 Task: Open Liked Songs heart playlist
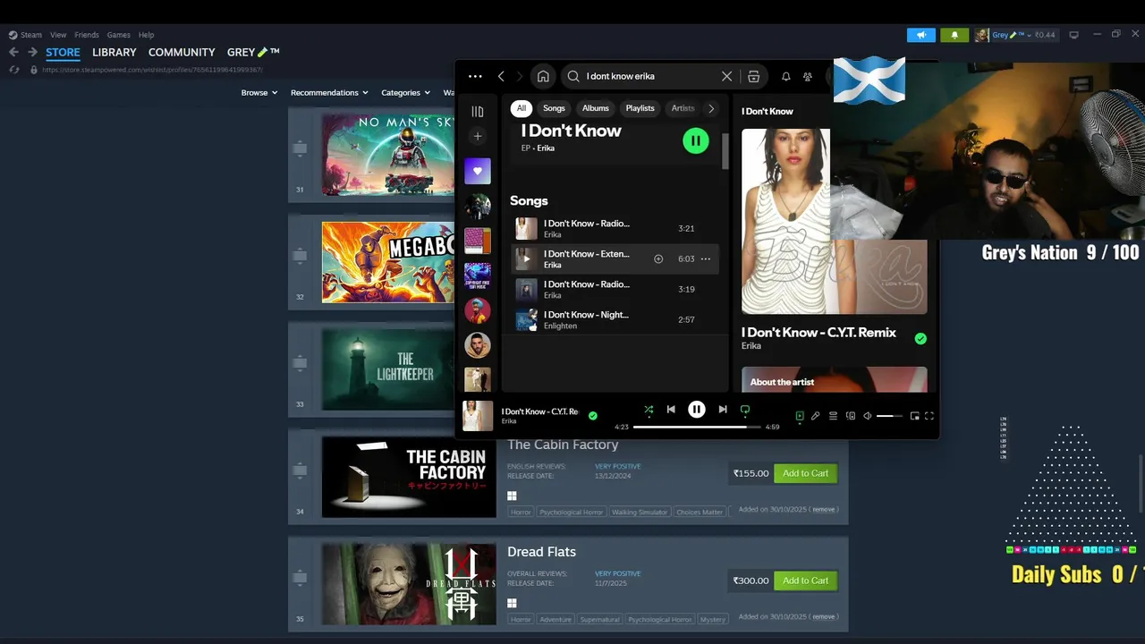click(x=478, y=171)
